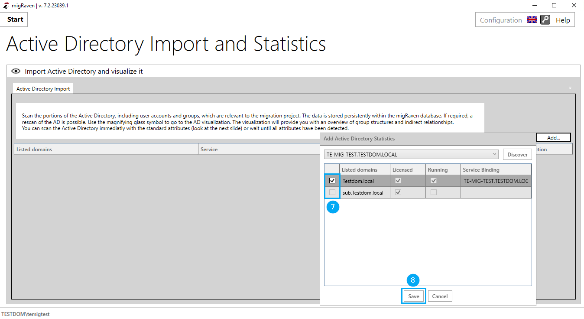Check the sub.Testdom.local selection checkbox
The image size is (584, 319).
pos(332,192)
